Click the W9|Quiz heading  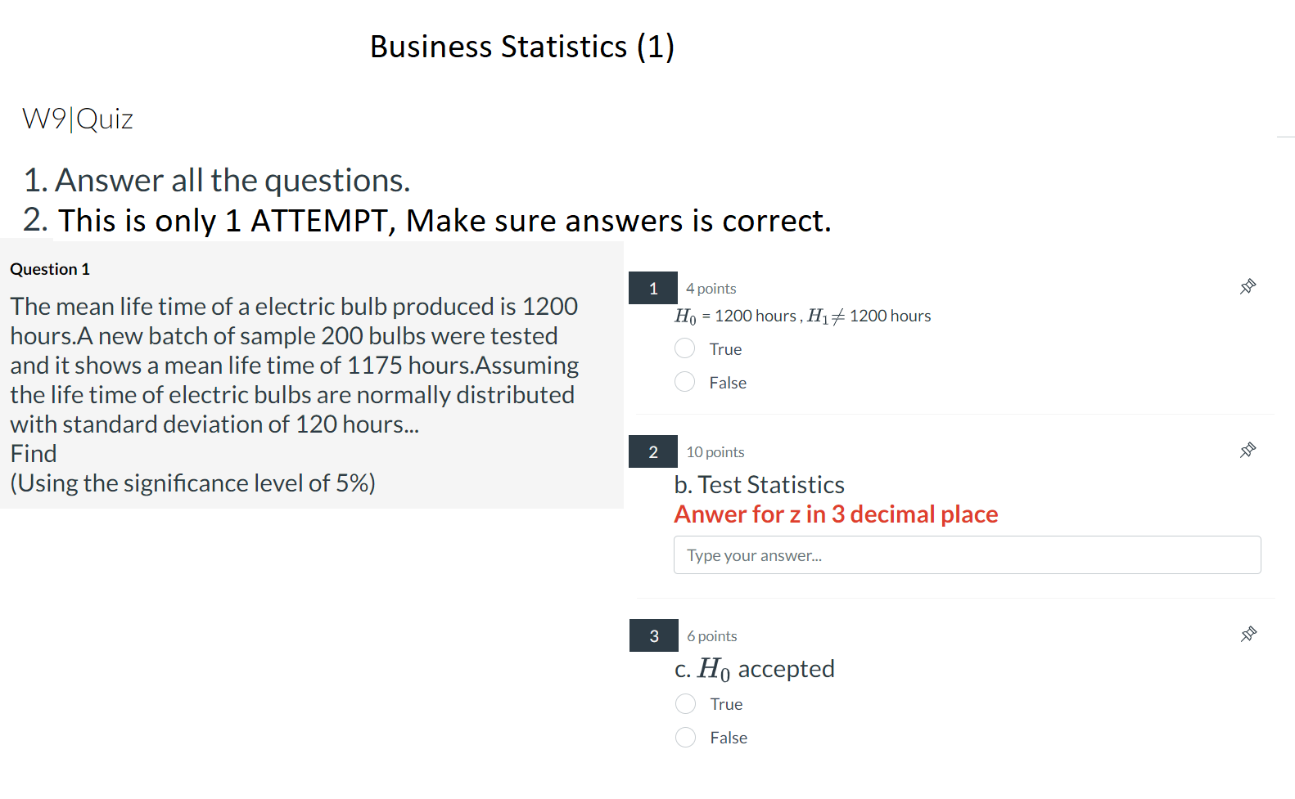tap(78, 119)
